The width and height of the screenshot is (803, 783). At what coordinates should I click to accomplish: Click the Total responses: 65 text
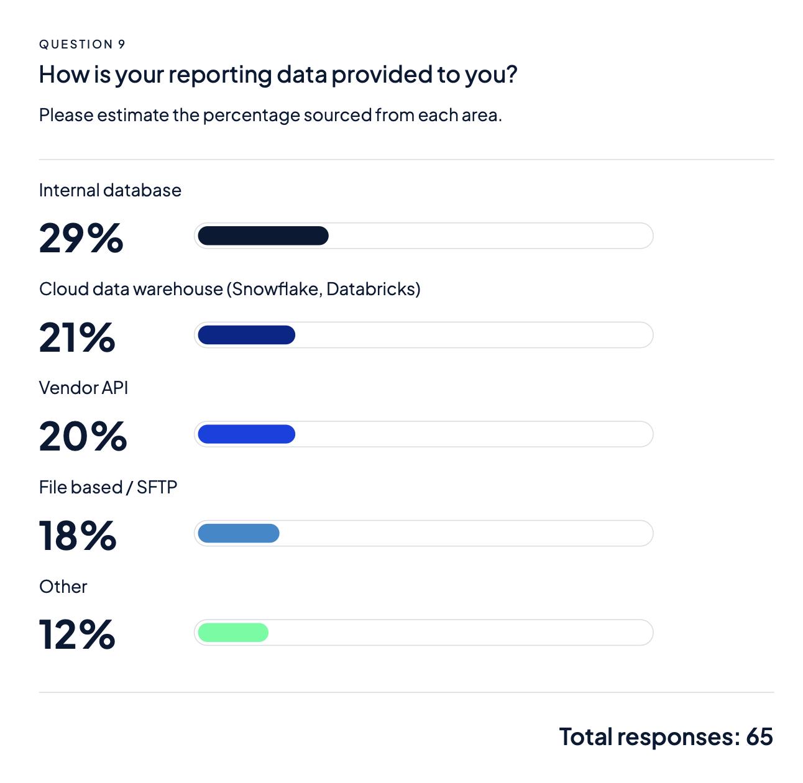pos(666,737)
